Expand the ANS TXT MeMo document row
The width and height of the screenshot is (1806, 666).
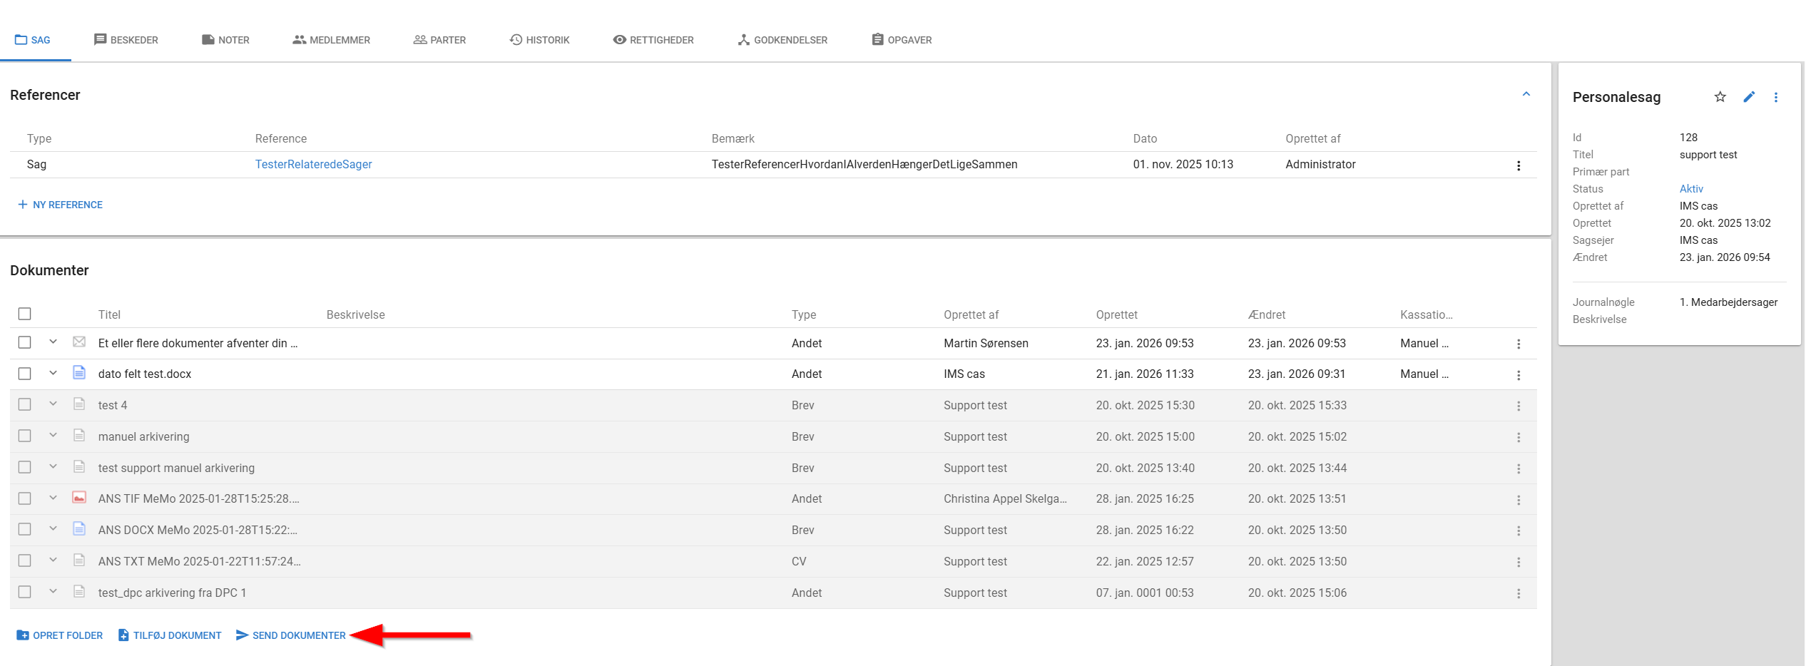53,560
